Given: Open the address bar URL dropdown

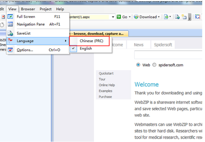Looking at the screenshot, I should click(x=113, y=17).
